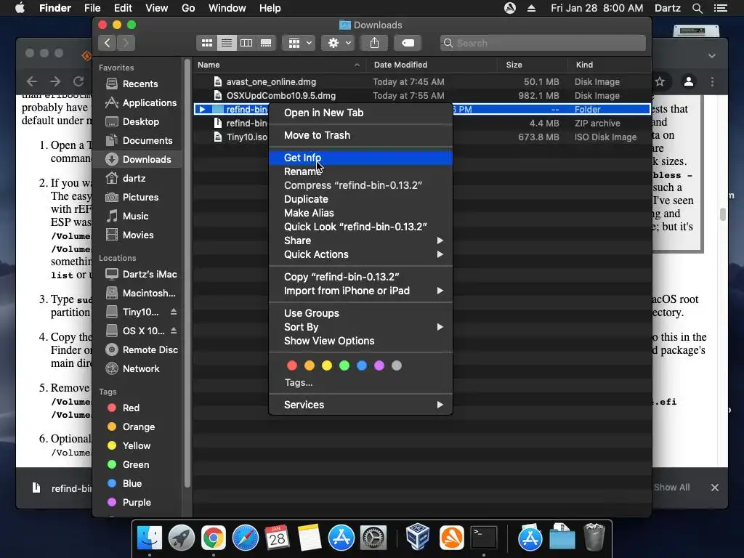Go forward in Finder window
This screenshot has width=744, height=558.
(x=126, y=43)
